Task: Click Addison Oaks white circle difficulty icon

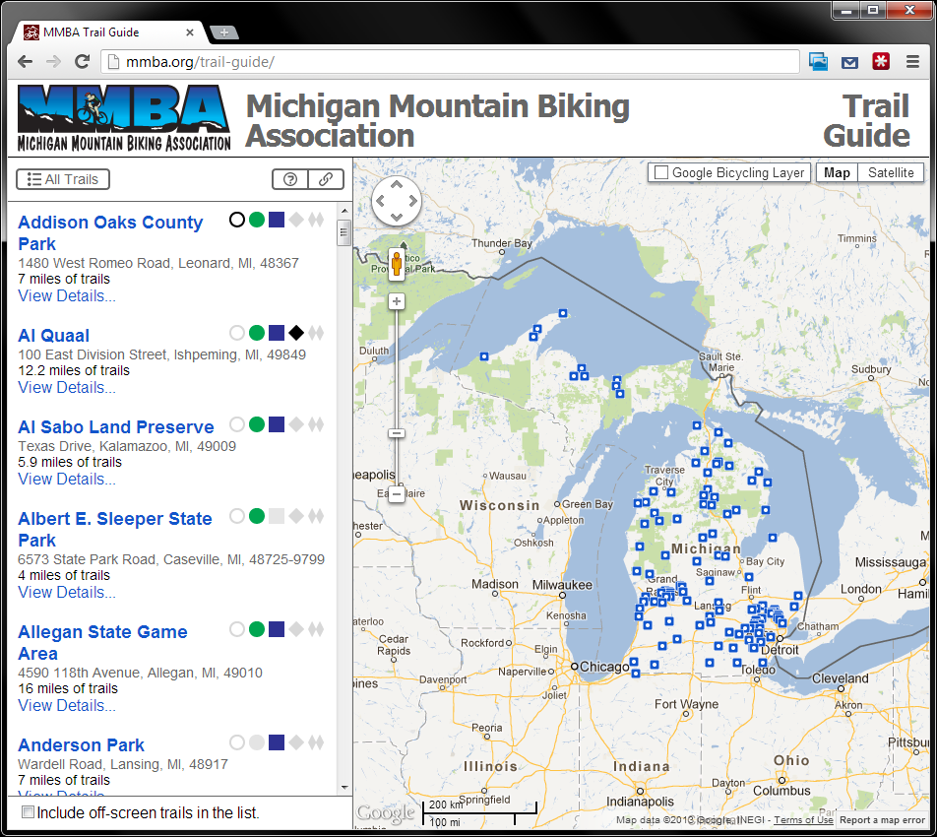Action: click(237, 220)
